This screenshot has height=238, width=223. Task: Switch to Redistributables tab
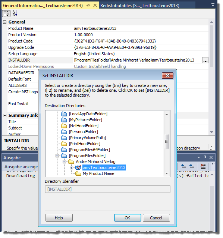140,6
